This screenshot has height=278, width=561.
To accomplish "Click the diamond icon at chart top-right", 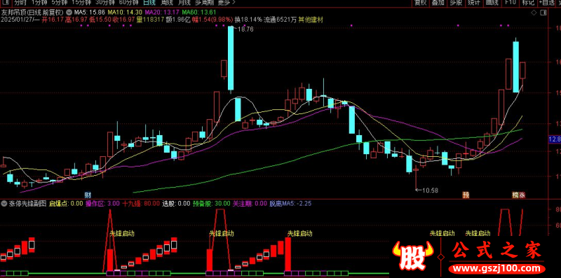I will tap(534, 13).
